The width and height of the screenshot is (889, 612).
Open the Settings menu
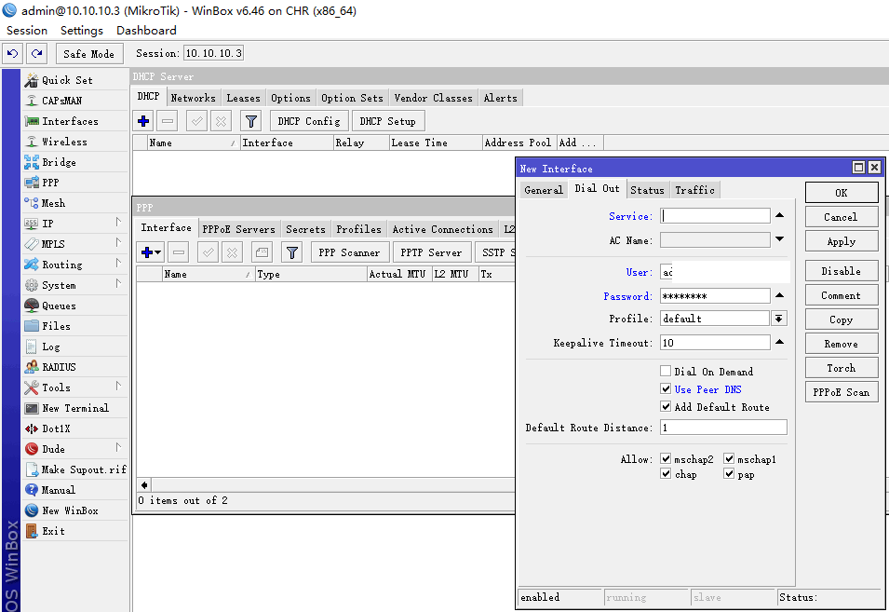(82, 31)
